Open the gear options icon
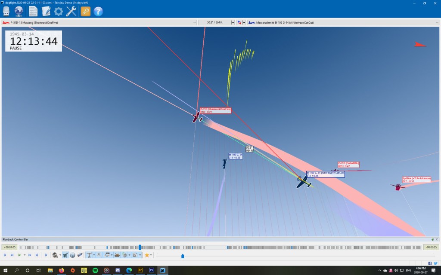Image resolution: width=441 pixels, height=275 pixels. click(59, 12)
